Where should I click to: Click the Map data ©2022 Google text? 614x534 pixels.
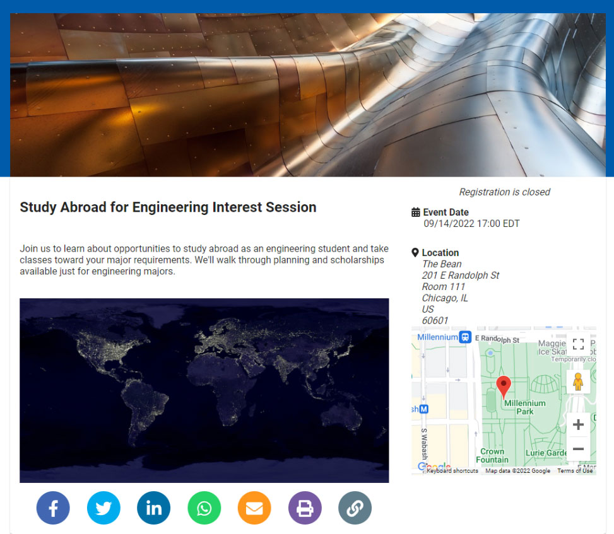tap(517, 470)
